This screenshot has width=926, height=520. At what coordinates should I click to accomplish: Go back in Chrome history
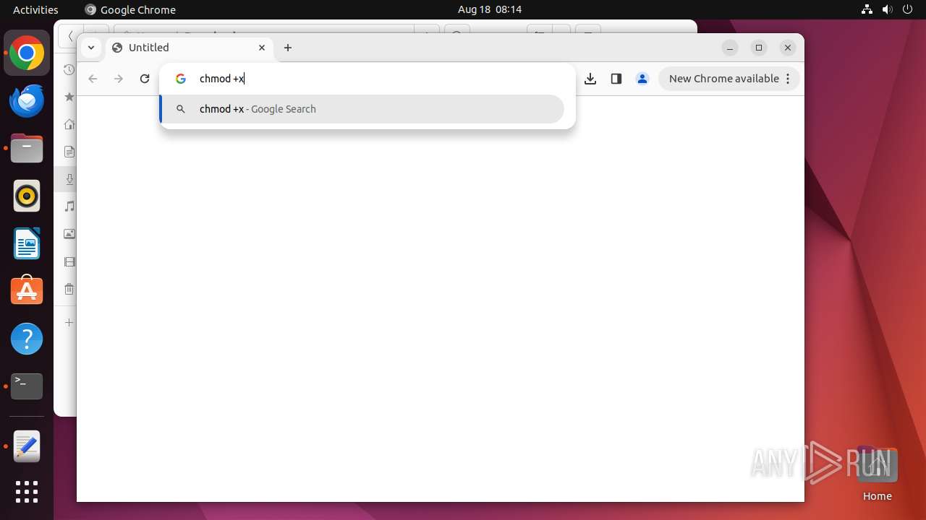pos(93,79)
